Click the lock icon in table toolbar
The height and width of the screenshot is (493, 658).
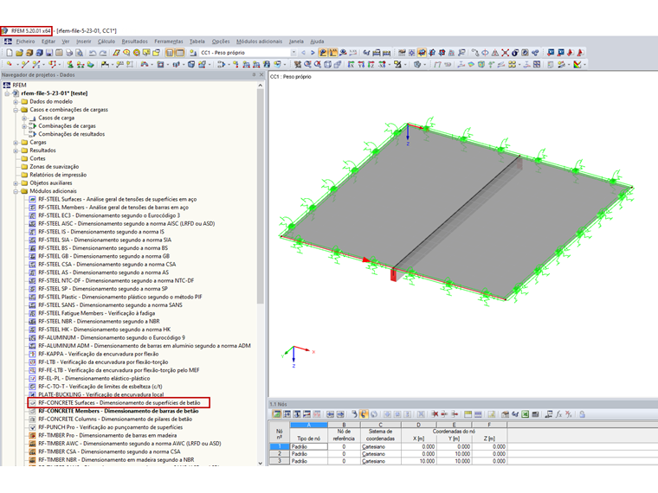[582, 414]
